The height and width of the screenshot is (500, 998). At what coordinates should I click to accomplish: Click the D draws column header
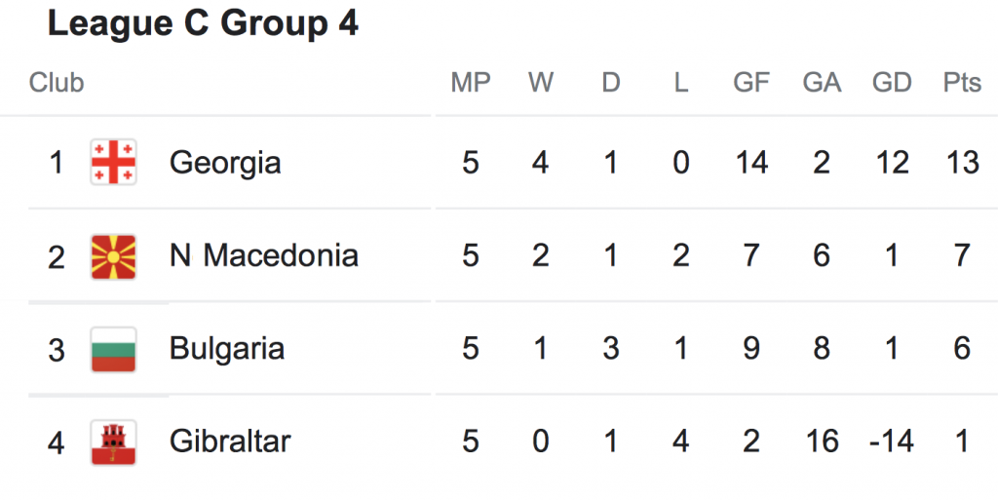(x=611, y=83)
